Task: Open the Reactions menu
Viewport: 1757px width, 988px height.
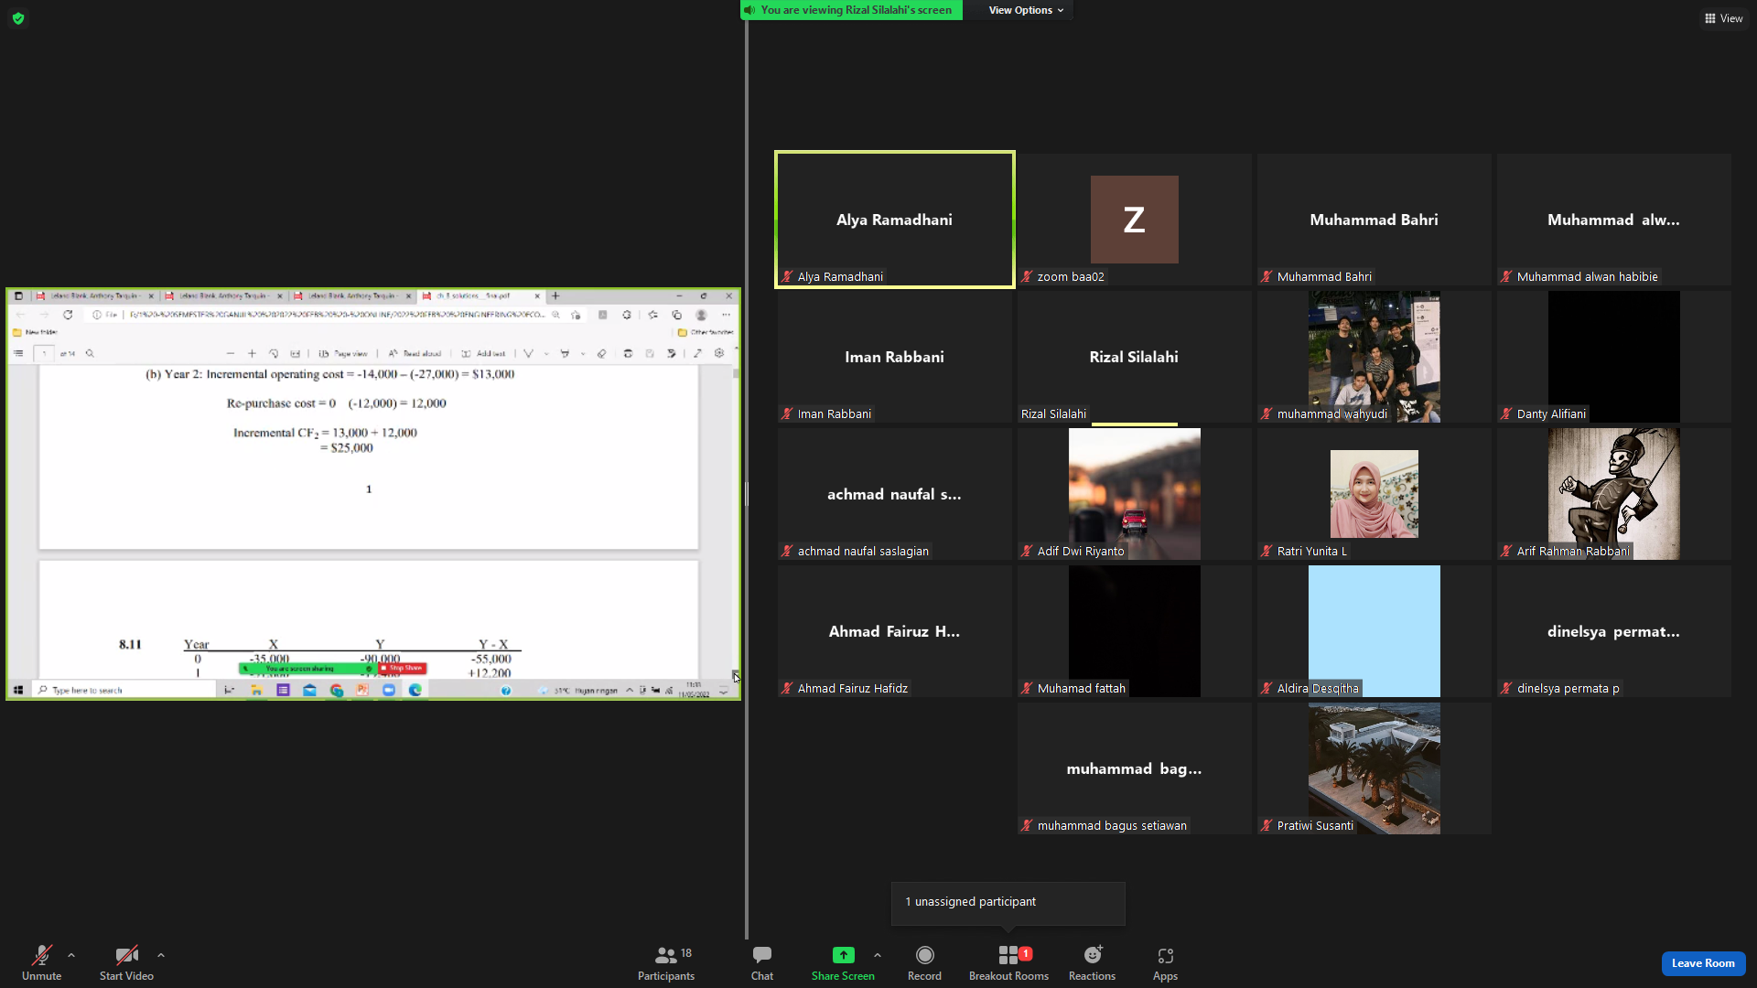Action: pyautogui.click(x=1092, y=963)
